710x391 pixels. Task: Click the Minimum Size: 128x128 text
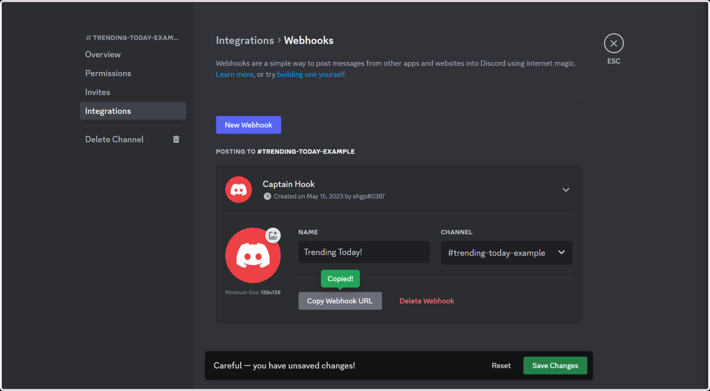click(253, 292)
